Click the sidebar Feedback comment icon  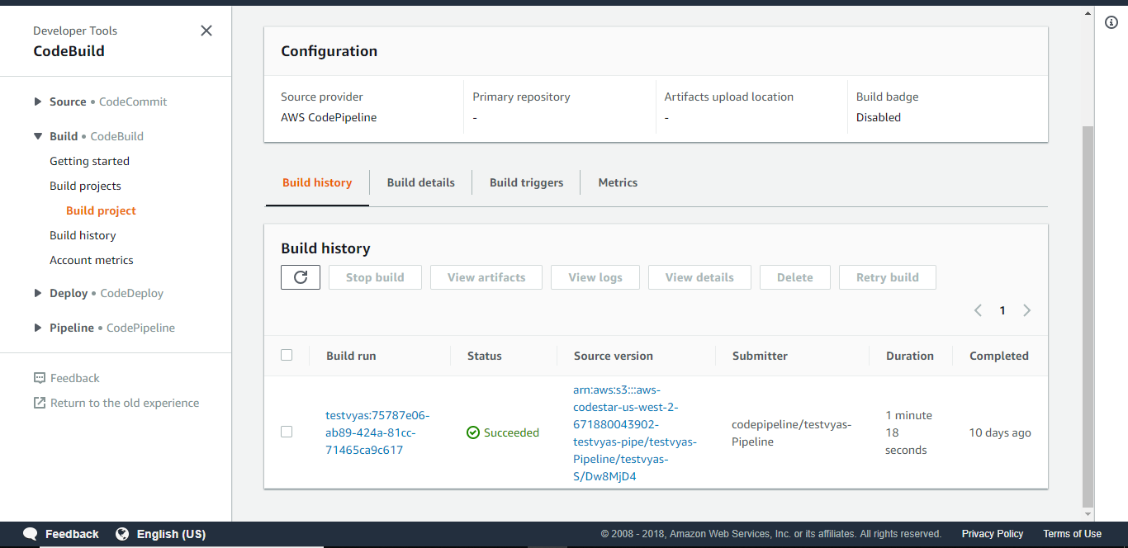click(x=40, y=378)
